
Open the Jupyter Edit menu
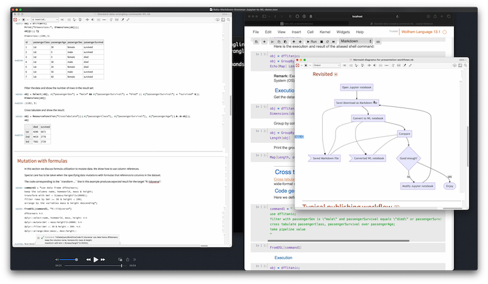pos(268,32)
